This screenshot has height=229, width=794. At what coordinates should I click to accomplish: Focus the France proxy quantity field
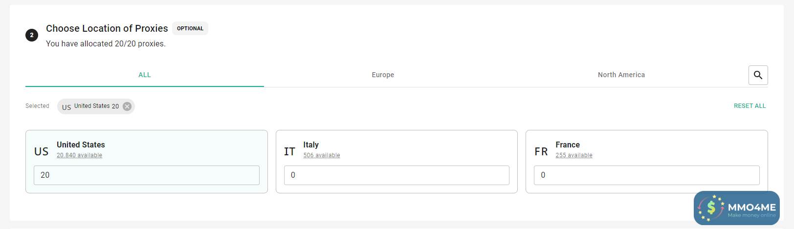click(x=647, y=175)
